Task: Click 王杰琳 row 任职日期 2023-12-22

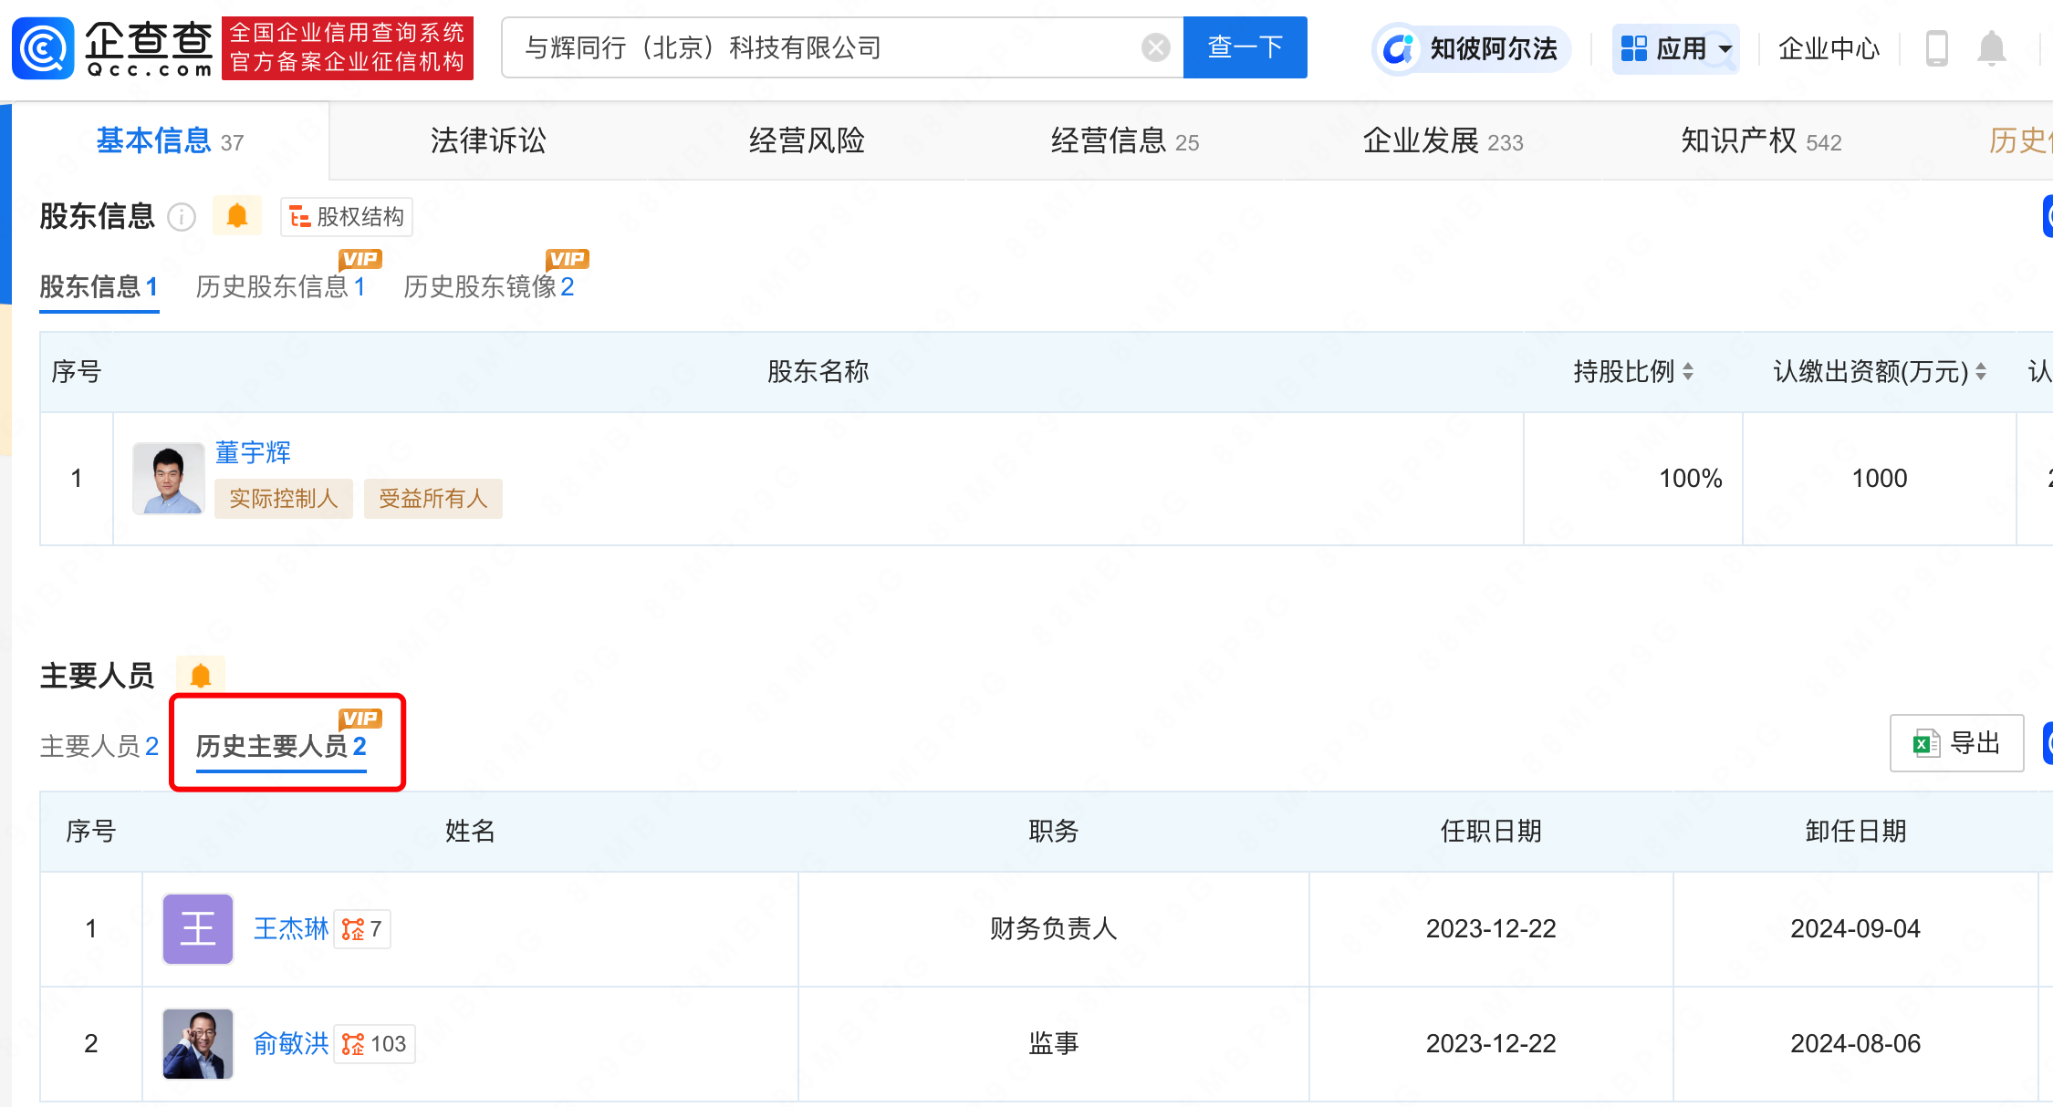Action: tap(1491, 929)
